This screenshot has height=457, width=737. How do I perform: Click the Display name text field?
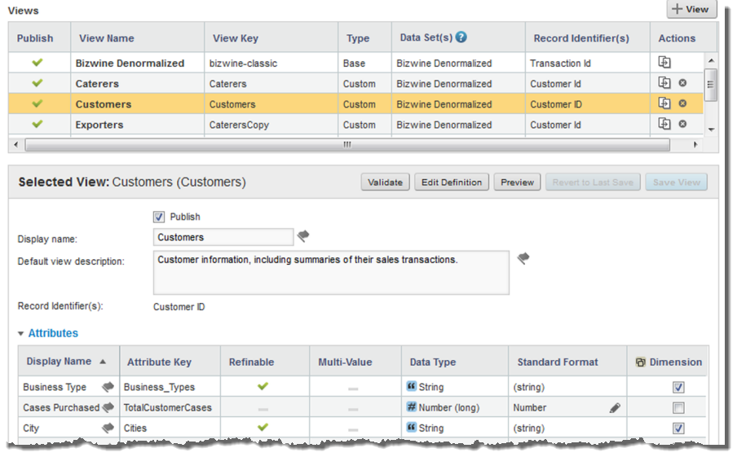223,237
